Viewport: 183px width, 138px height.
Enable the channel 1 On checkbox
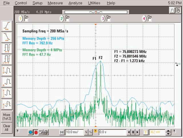coord(26,20)
